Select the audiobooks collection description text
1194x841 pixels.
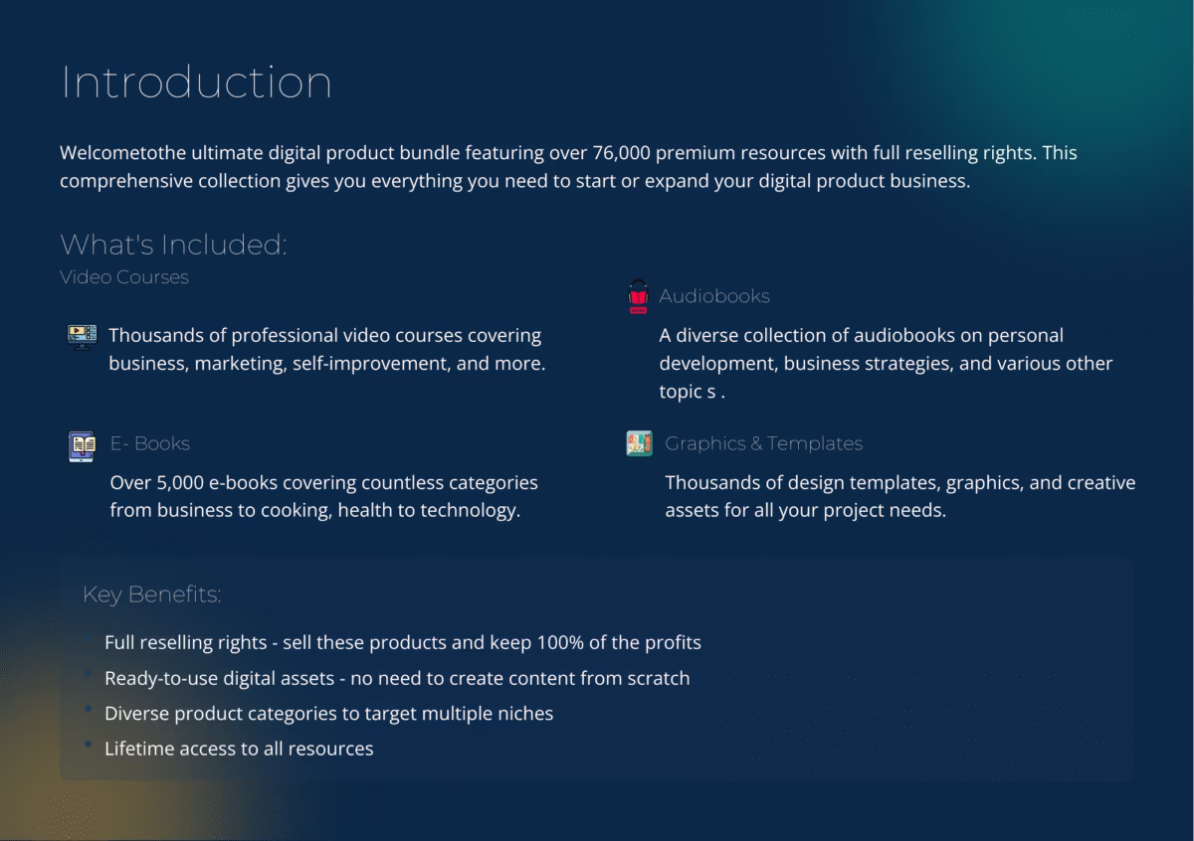[x=886, y=363]
